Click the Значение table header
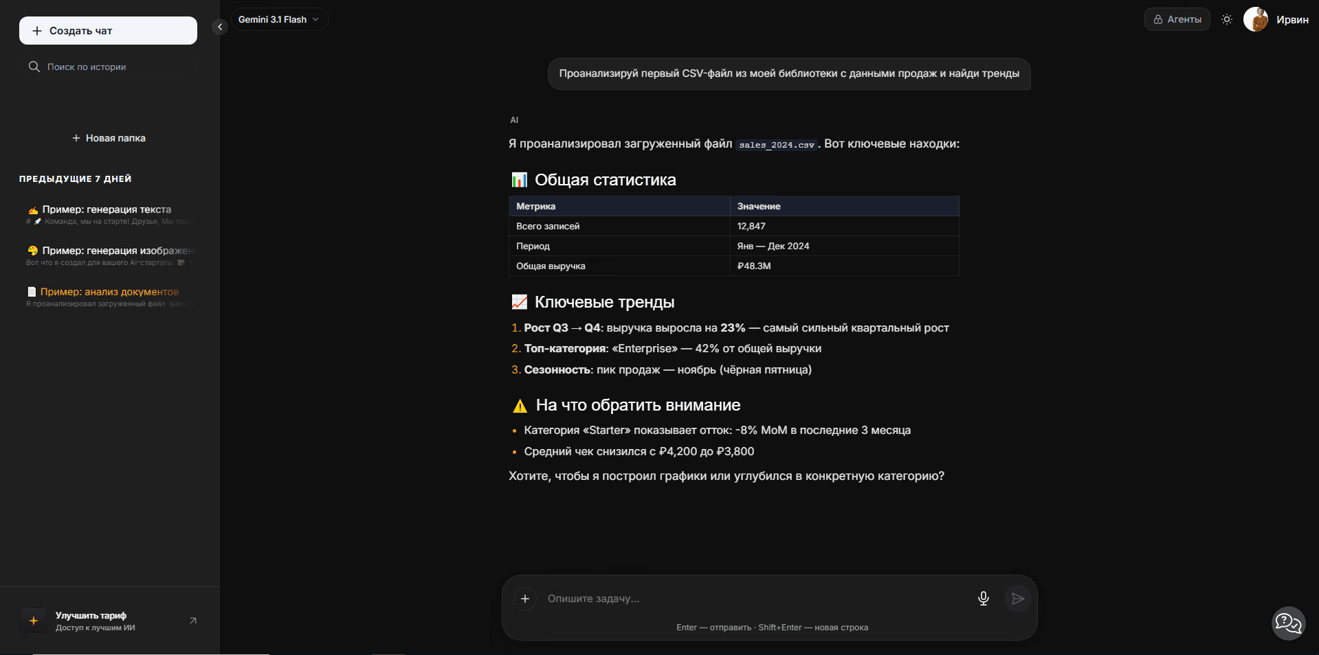The width and height of the screenshot is (1319, 655). pyautogui.click(x=844, y=206)
